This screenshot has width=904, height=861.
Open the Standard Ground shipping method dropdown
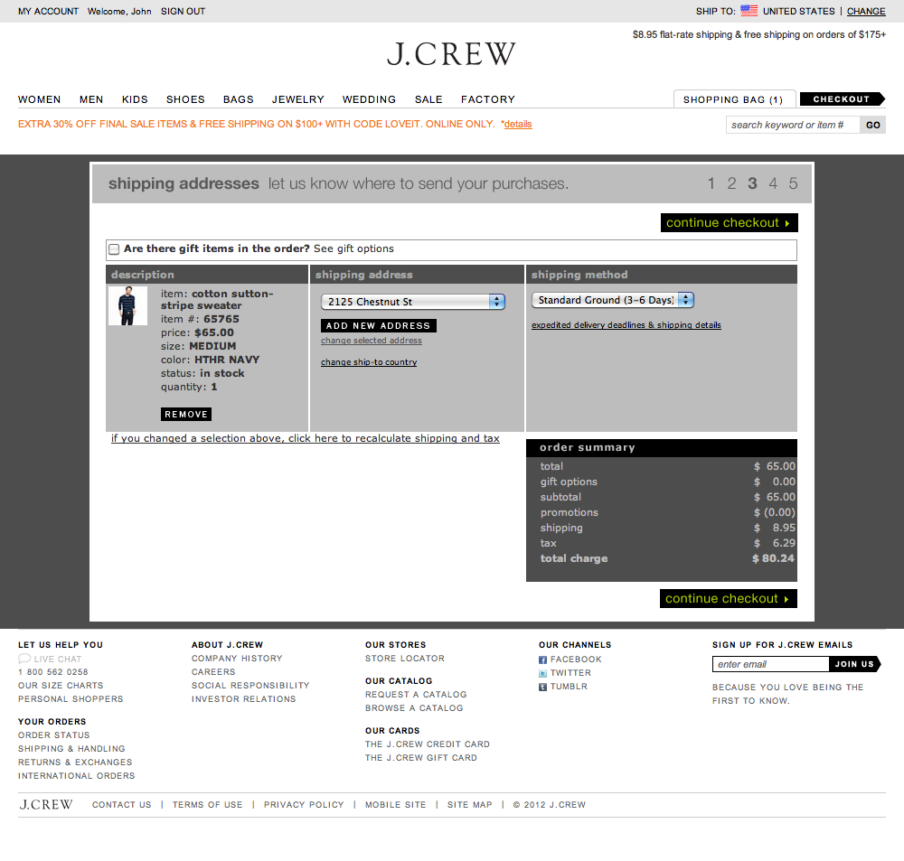click(x=612, y=299)
